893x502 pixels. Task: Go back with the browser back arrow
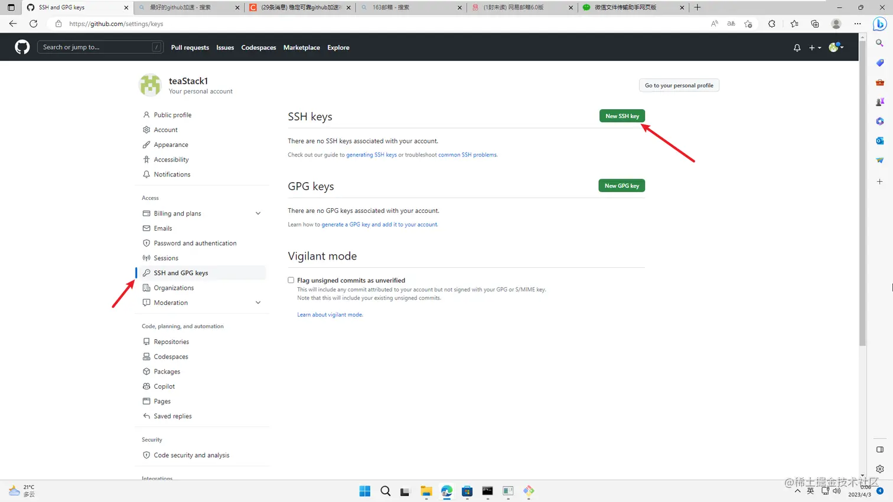pyautogui.click(x=13, y=24)
